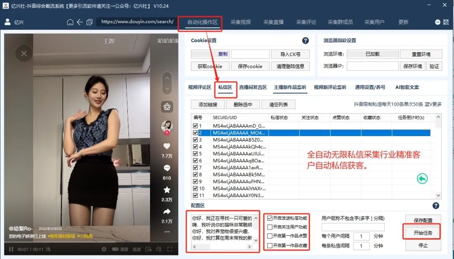Click the mute speaker icon on player
Screen dimensions: 454x259
158,249
